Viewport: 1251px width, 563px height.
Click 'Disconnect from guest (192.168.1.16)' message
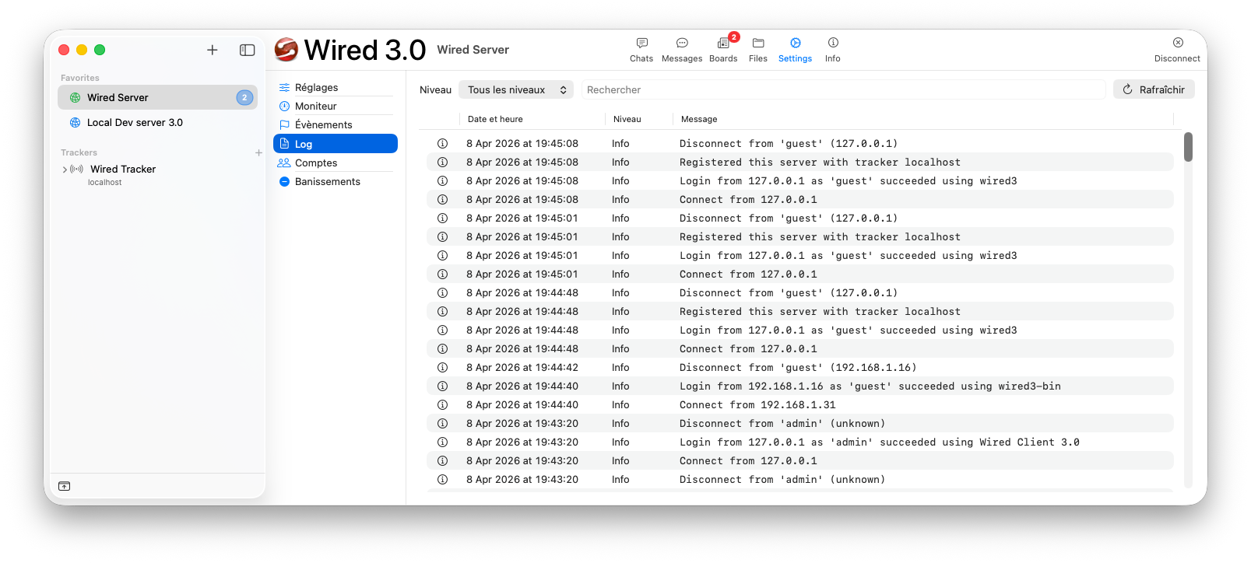pos(798,368)
